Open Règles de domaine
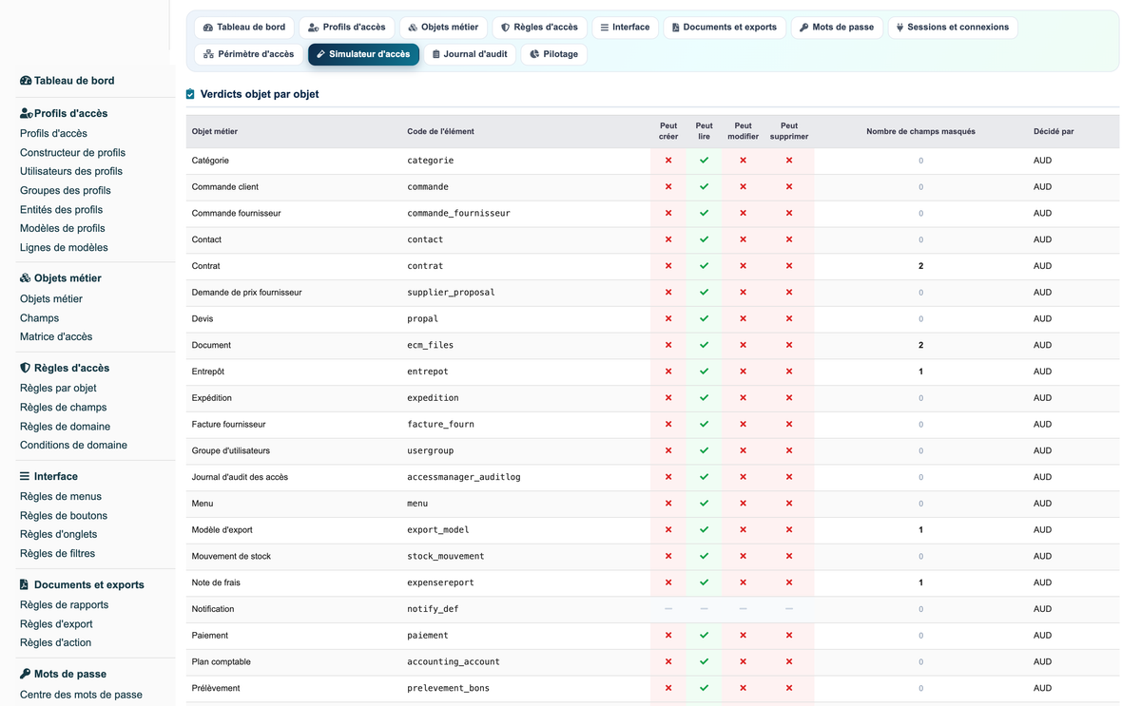 pyautogui.click(x=65, y=427)
